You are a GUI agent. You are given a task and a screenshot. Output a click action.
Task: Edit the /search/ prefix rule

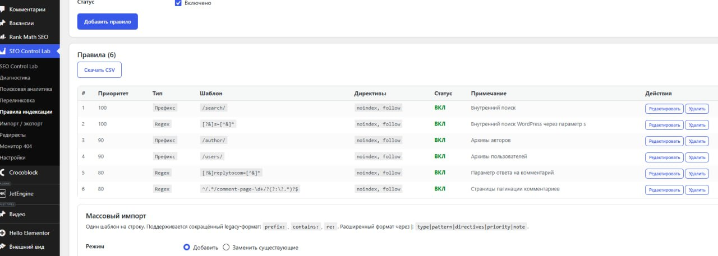664,109
